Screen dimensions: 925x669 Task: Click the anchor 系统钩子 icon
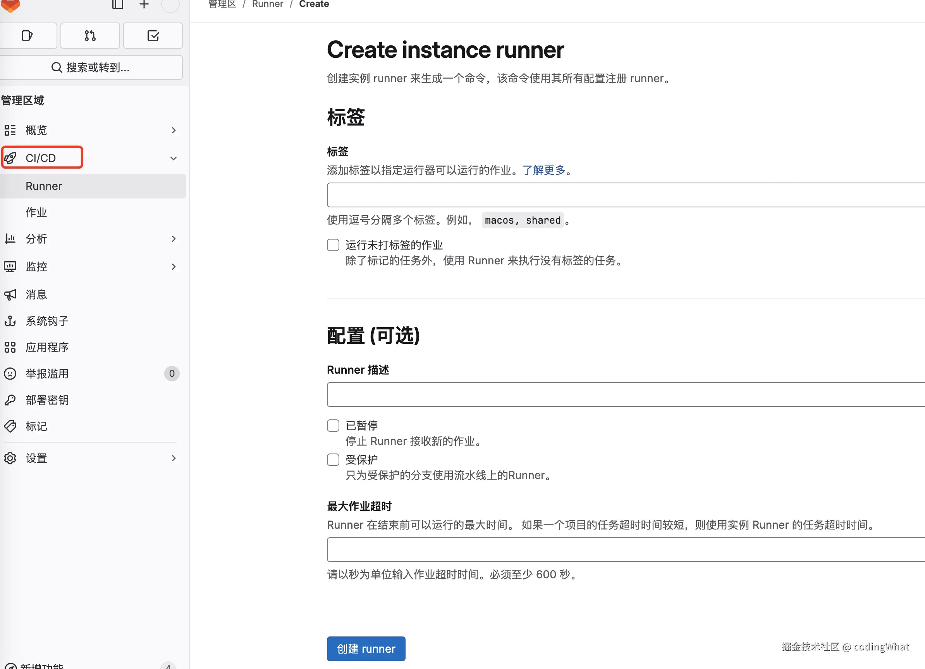10,321
